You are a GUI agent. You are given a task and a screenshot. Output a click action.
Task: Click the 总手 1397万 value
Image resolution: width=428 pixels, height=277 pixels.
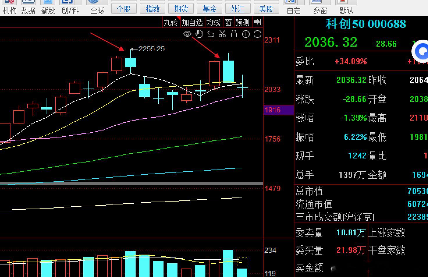pos(352,175)
